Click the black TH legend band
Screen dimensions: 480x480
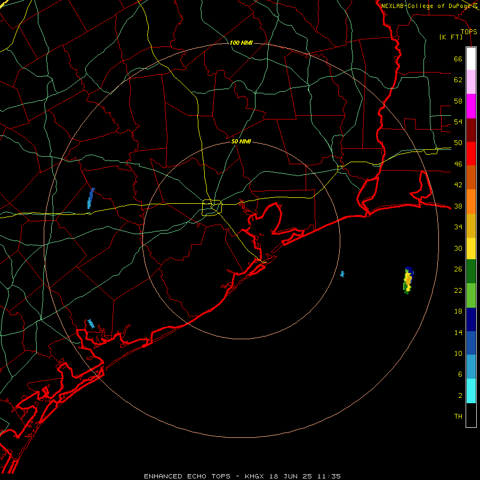click(x=471, y=415)
